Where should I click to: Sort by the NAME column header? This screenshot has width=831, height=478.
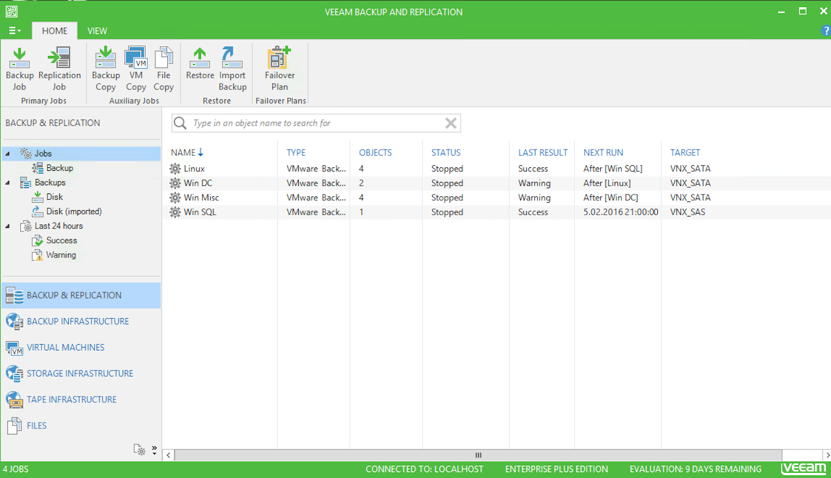(x=187, y=152)
